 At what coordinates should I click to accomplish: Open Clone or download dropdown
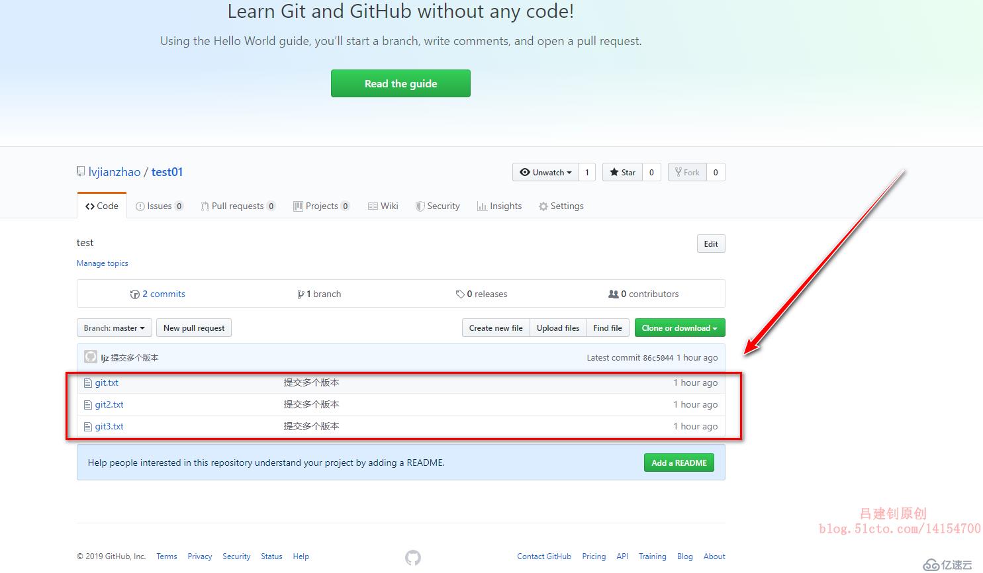680,328
